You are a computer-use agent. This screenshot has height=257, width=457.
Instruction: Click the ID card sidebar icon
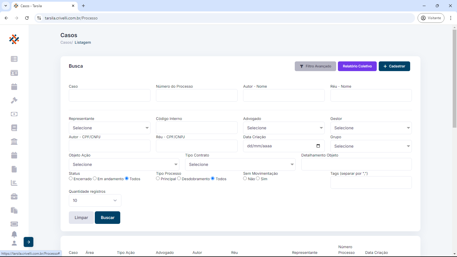pos(14,73)
